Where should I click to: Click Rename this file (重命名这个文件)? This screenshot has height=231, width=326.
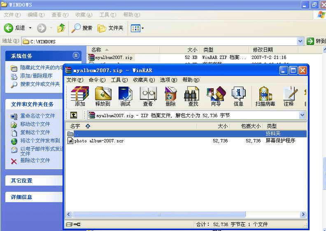tap(37, 116)
